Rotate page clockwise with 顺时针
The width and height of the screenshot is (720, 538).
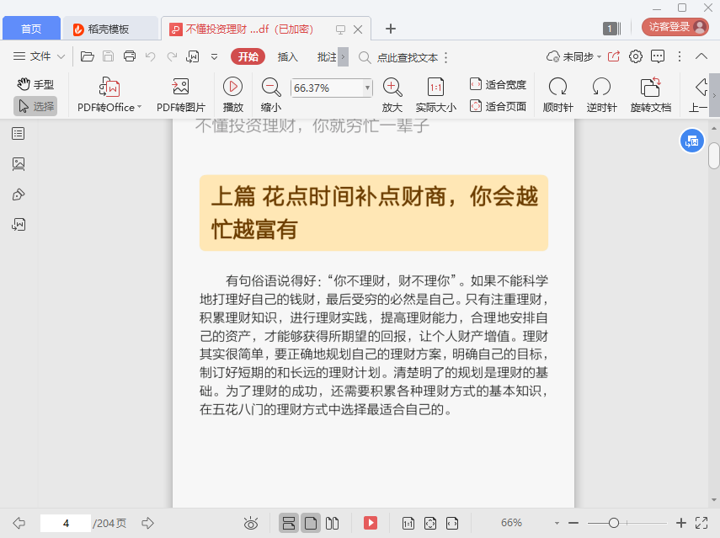(557, 87)
